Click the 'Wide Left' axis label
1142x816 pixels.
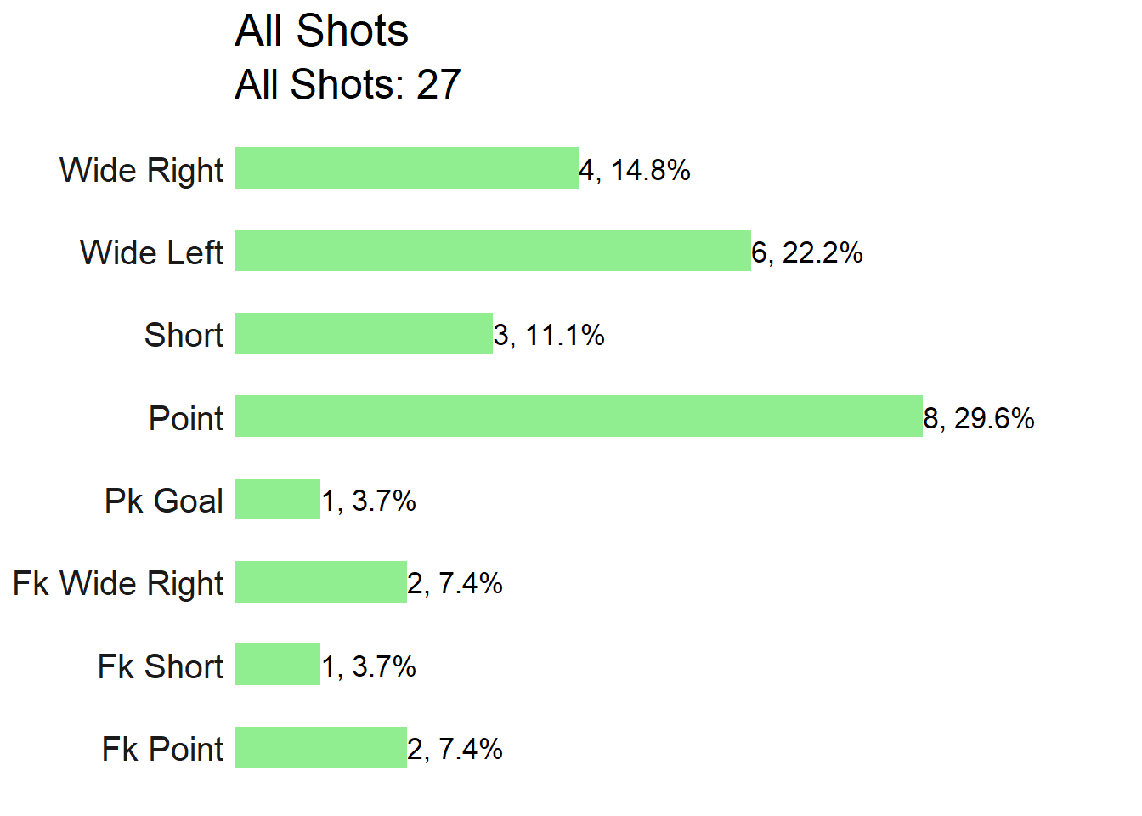pyautogui.click(x=151, y=252)
